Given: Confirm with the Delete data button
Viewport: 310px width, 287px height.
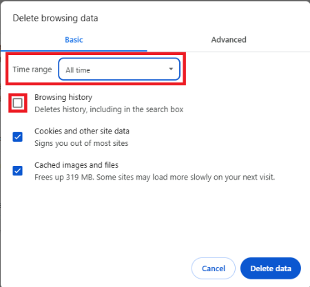Looking at the screenshot, I should (271, 268).
